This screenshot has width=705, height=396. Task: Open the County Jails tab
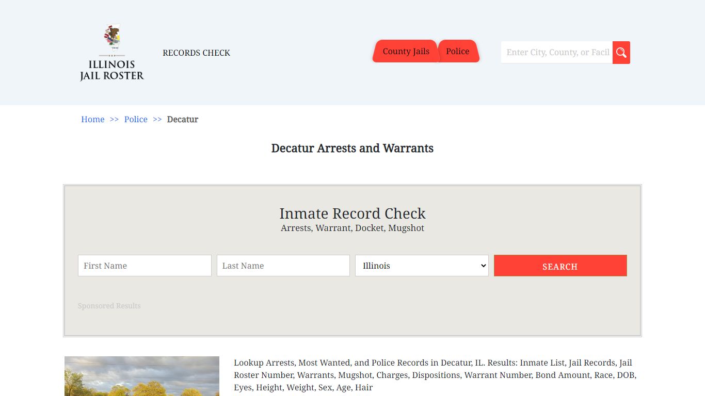click(406, 51)
